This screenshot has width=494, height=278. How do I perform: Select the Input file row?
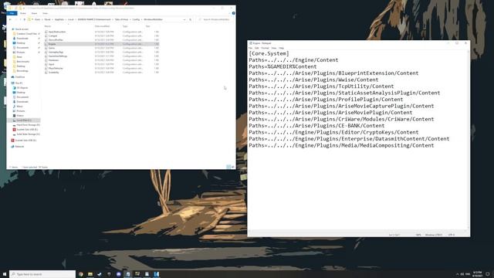click(101, 64)
